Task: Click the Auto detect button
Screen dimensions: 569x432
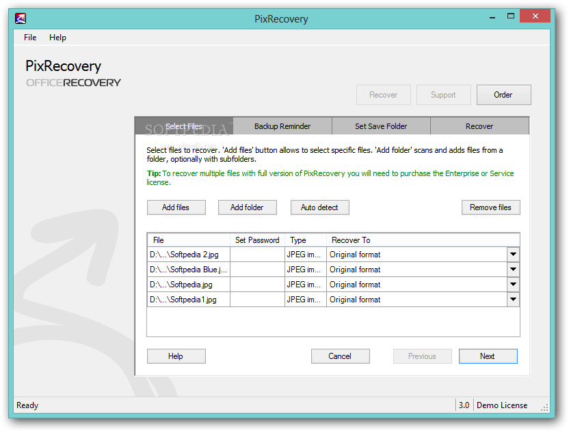Action: click(319, 207)
